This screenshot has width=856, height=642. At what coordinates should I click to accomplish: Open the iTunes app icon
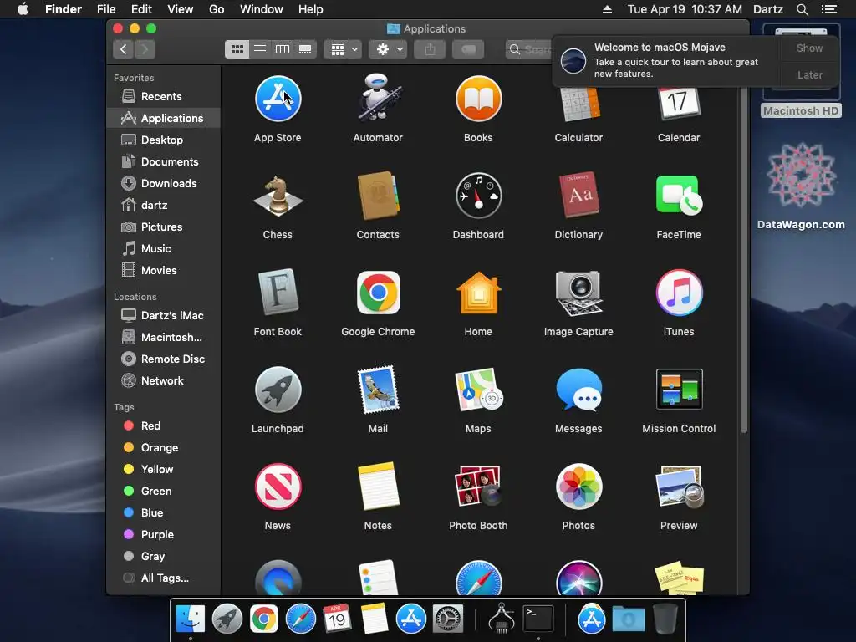point(679,293)
